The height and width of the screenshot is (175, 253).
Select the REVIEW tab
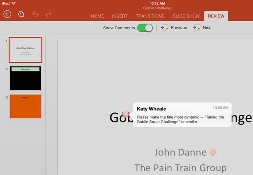(x=216, y=16)
